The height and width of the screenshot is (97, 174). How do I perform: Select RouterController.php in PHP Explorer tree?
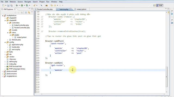22,27
